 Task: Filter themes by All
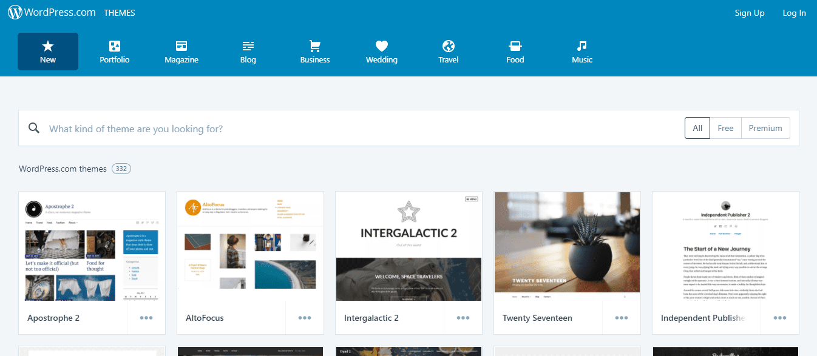coord(697,128)
